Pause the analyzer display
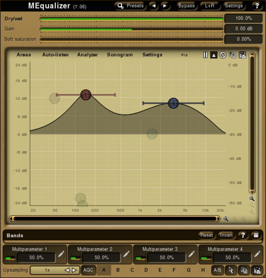This screenshot has height=278, width=266. 205,55
